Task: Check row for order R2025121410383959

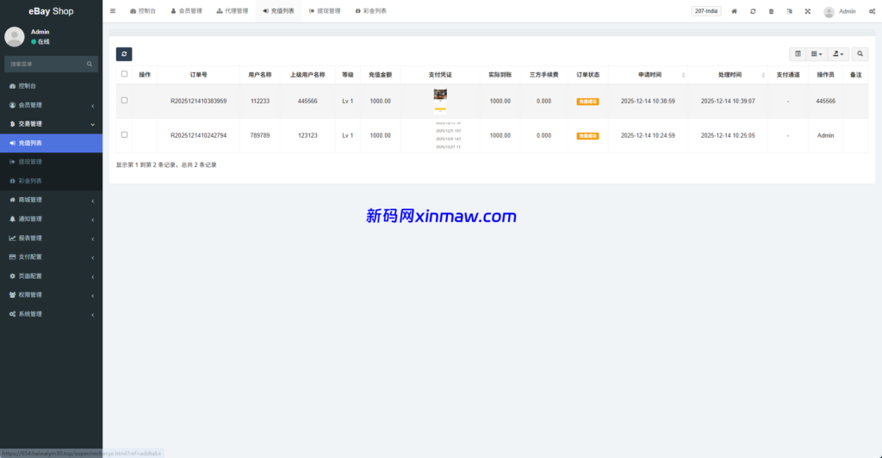Action: tap(124, 101)
